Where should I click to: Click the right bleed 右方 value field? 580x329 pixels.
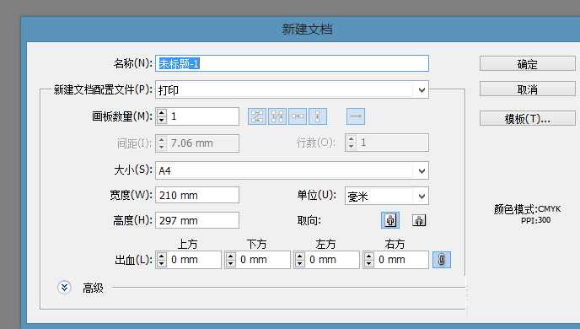point(402,260)
